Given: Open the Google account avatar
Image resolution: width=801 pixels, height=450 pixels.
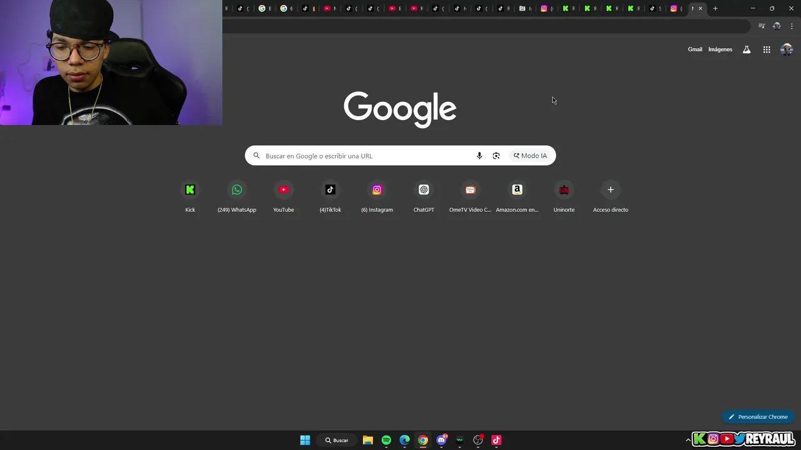Looking at the screenshot, I should click(x=787, y=49).
